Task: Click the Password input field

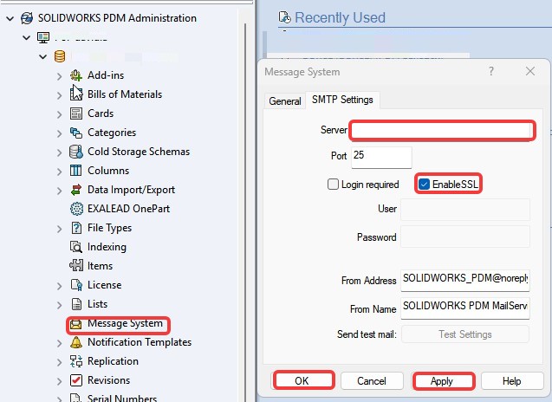Action: 465,237
